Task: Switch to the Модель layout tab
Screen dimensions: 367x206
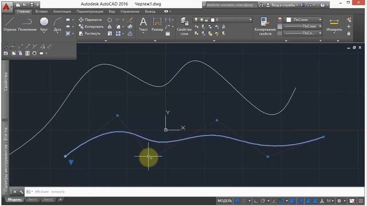Action: 14,200
